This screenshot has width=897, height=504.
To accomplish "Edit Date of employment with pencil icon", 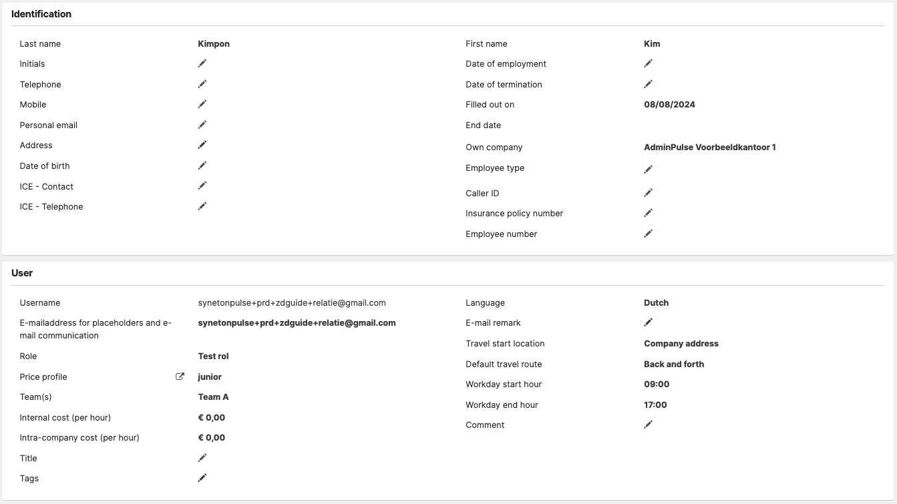I will click(648, 63).
